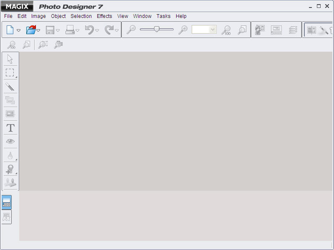Image resolution: width=334 pixels, height=250 pixels.
Task: Click the tools wrench icon at toolbar edge
Action: tap(324, 30)
